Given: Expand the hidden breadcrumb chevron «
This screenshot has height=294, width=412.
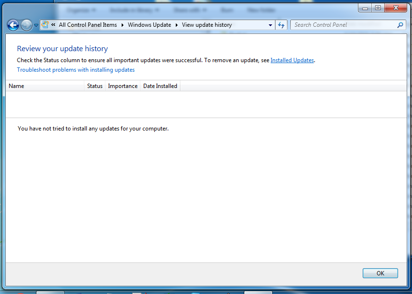Looking at the screenshot, I should [53, 25].
